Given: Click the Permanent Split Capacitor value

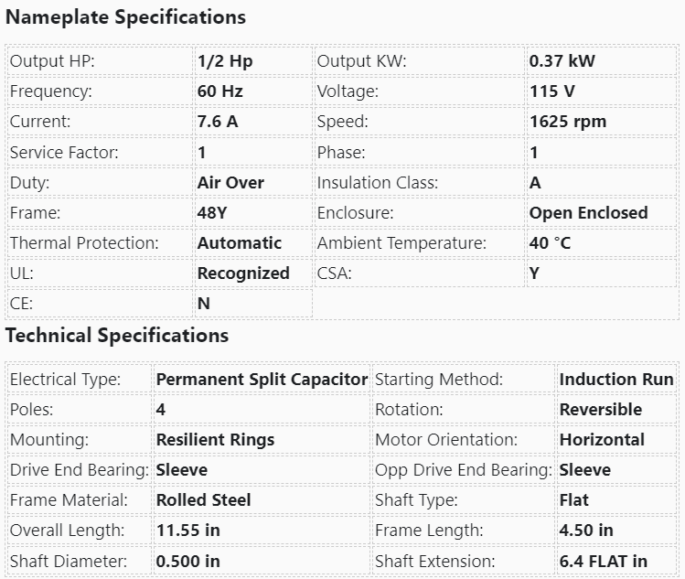Looking at the screenshot, I should click(x=262, y=380).
